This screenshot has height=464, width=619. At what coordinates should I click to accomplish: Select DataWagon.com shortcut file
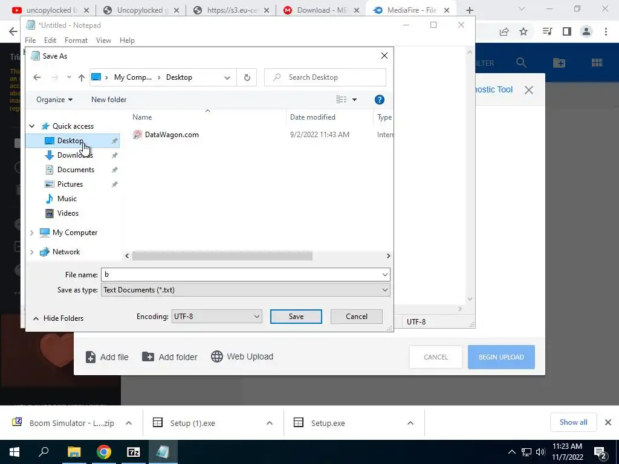click(171, 135)
